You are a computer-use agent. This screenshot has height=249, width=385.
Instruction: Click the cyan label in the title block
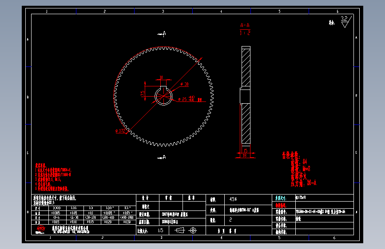click(x=281, y=198)
